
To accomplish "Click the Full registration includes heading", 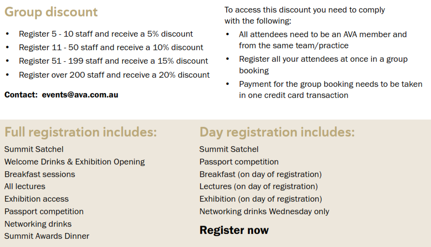I will coord(81,132).
